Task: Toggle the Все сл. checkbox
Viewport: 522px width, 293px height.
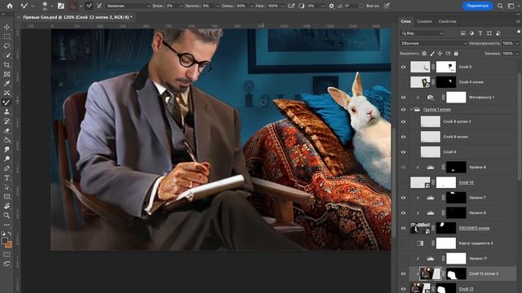Action: pos(361,6)
